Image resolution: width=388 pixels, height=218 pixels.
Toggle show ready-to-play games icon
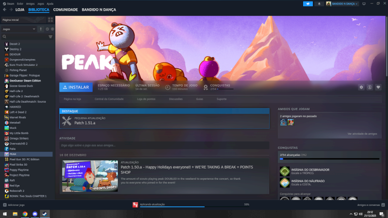pyautogui.click(x=52, y=29)
